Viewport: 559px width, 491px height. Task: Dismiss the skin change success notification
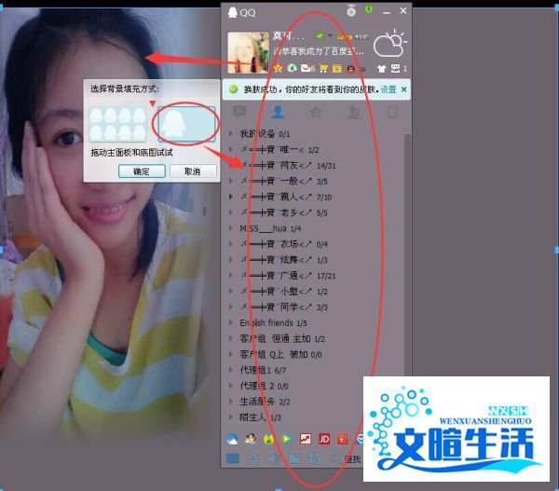pyautogui.click(x=404, y=89)
